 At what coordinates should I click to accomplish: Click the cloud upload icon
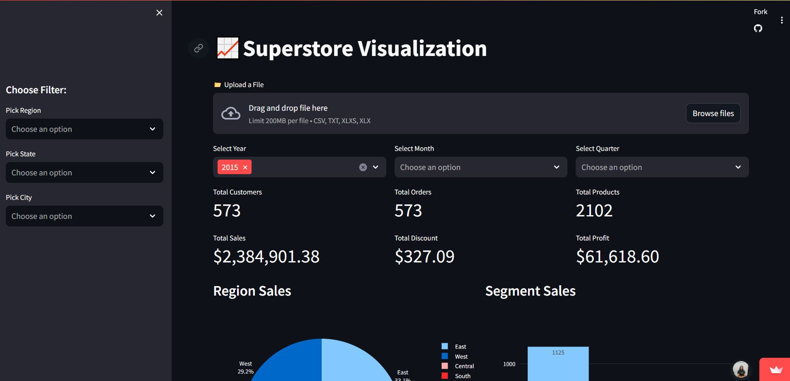point(231,113)
